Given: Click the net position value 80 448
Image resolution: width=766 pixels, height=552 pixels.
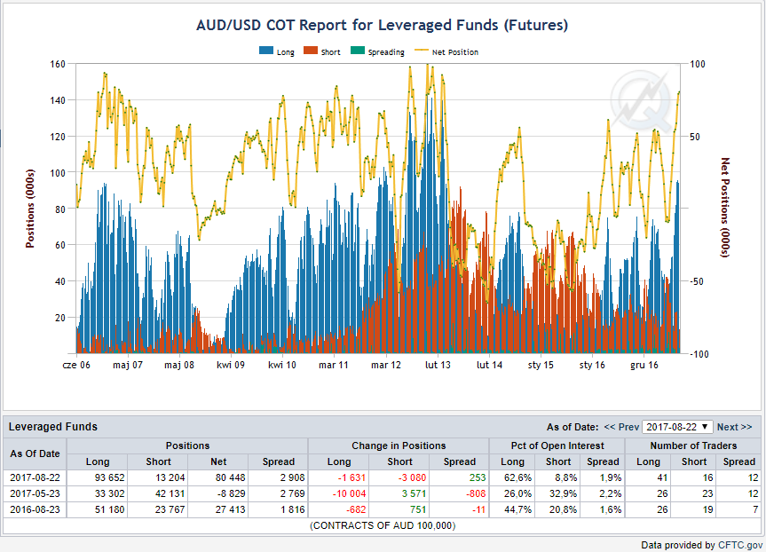Looking at the screenshot, I should click(230, 477).
